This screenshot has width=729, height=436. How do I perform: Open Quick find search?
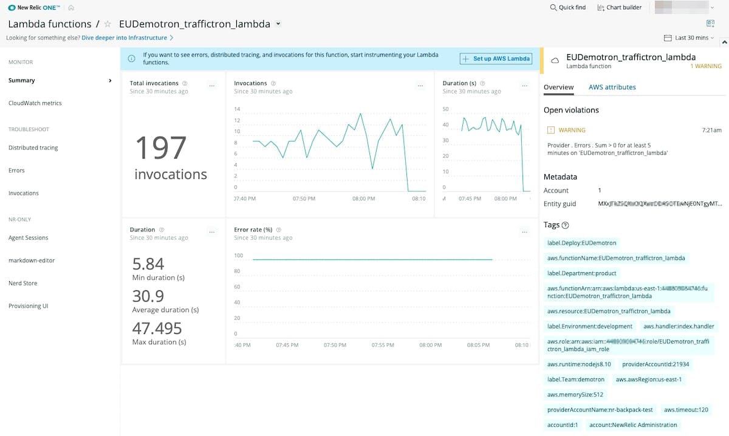coord(567,7)
